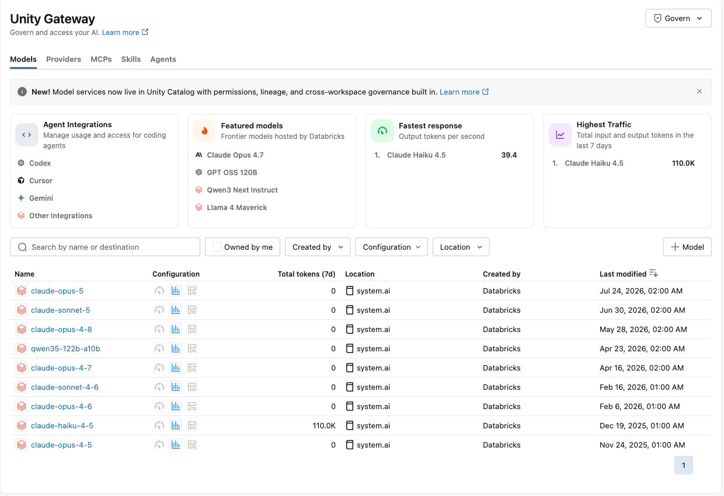
Task: Click the stack icon beside claude-opus-5
Action: click(x=22, y=291)
